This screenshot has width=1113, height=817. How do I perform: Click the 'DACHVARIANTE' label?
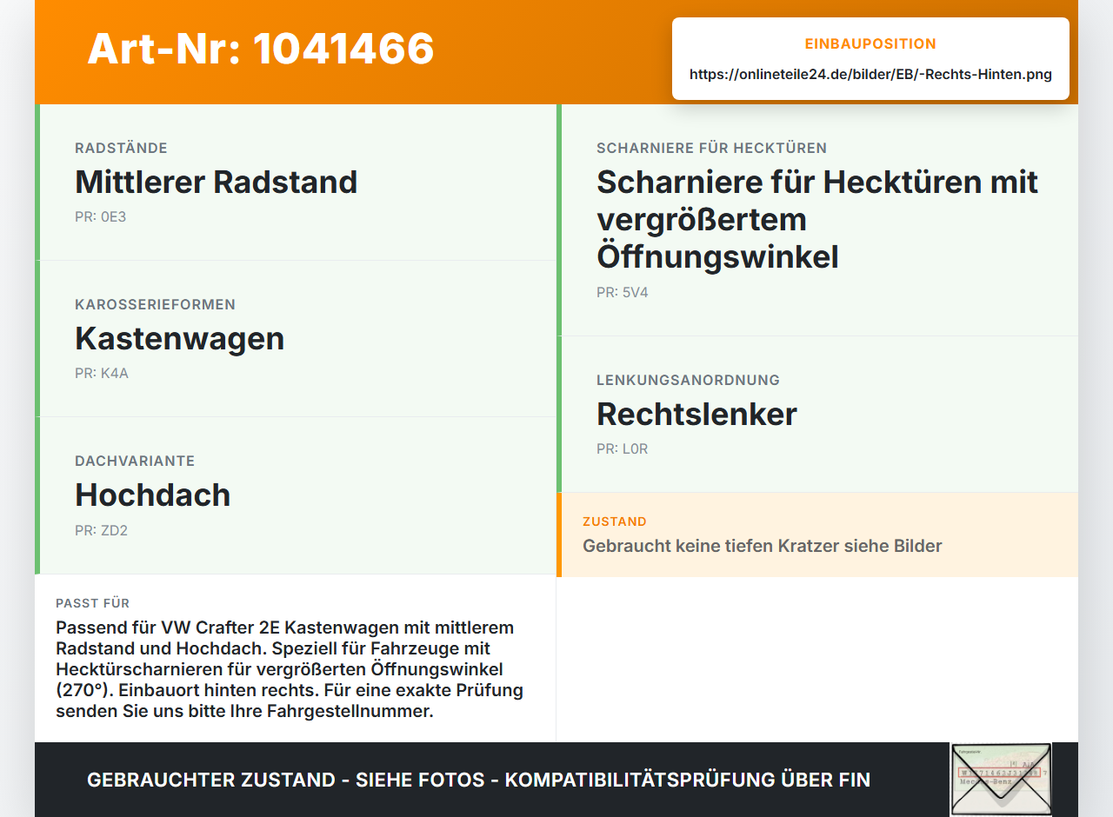tap(135, 461)
